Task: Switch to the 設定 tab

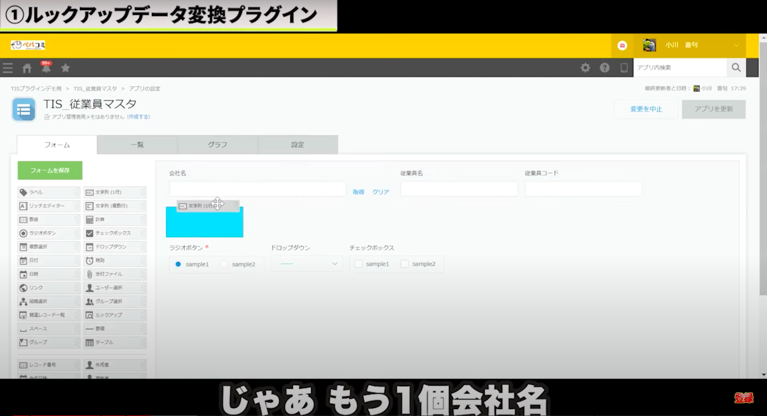Action: pyautogui.click(x=298, y=145)
